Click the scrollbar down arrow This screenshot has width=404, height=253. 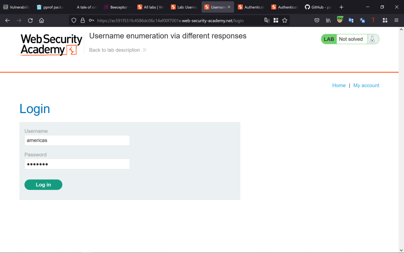pyautogui.click(x=401, y=250)
